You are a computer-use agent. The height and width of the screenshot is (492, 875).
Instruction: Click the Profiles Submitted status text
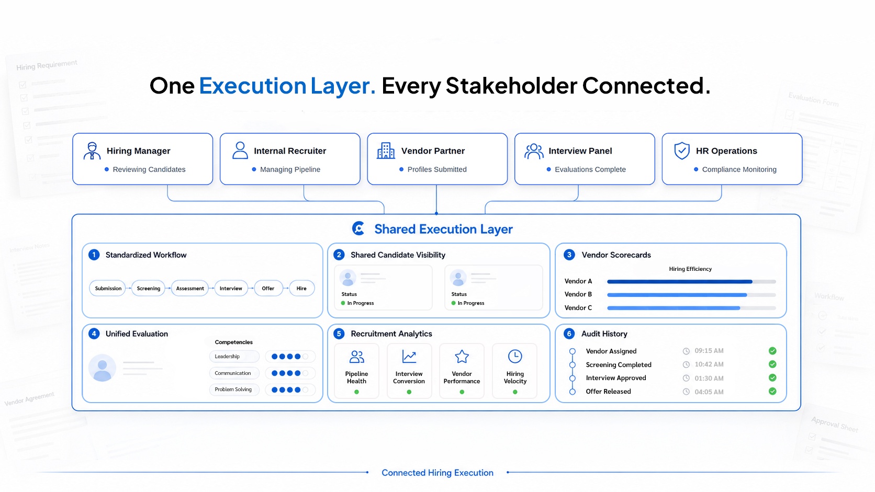437,169
